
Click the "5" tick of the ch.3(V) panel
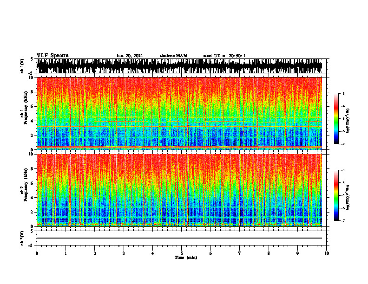[x=33, y=231]
